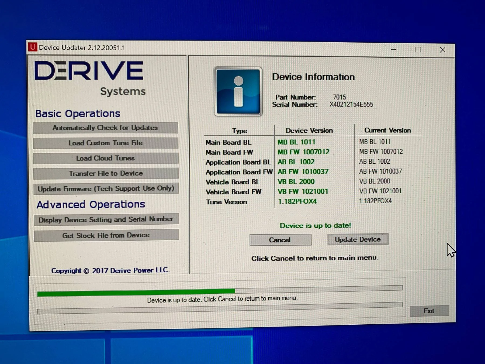Open Display Device Setting and Serial Number
The height and width of the screenshot is (364, 485).
point(106,220)
